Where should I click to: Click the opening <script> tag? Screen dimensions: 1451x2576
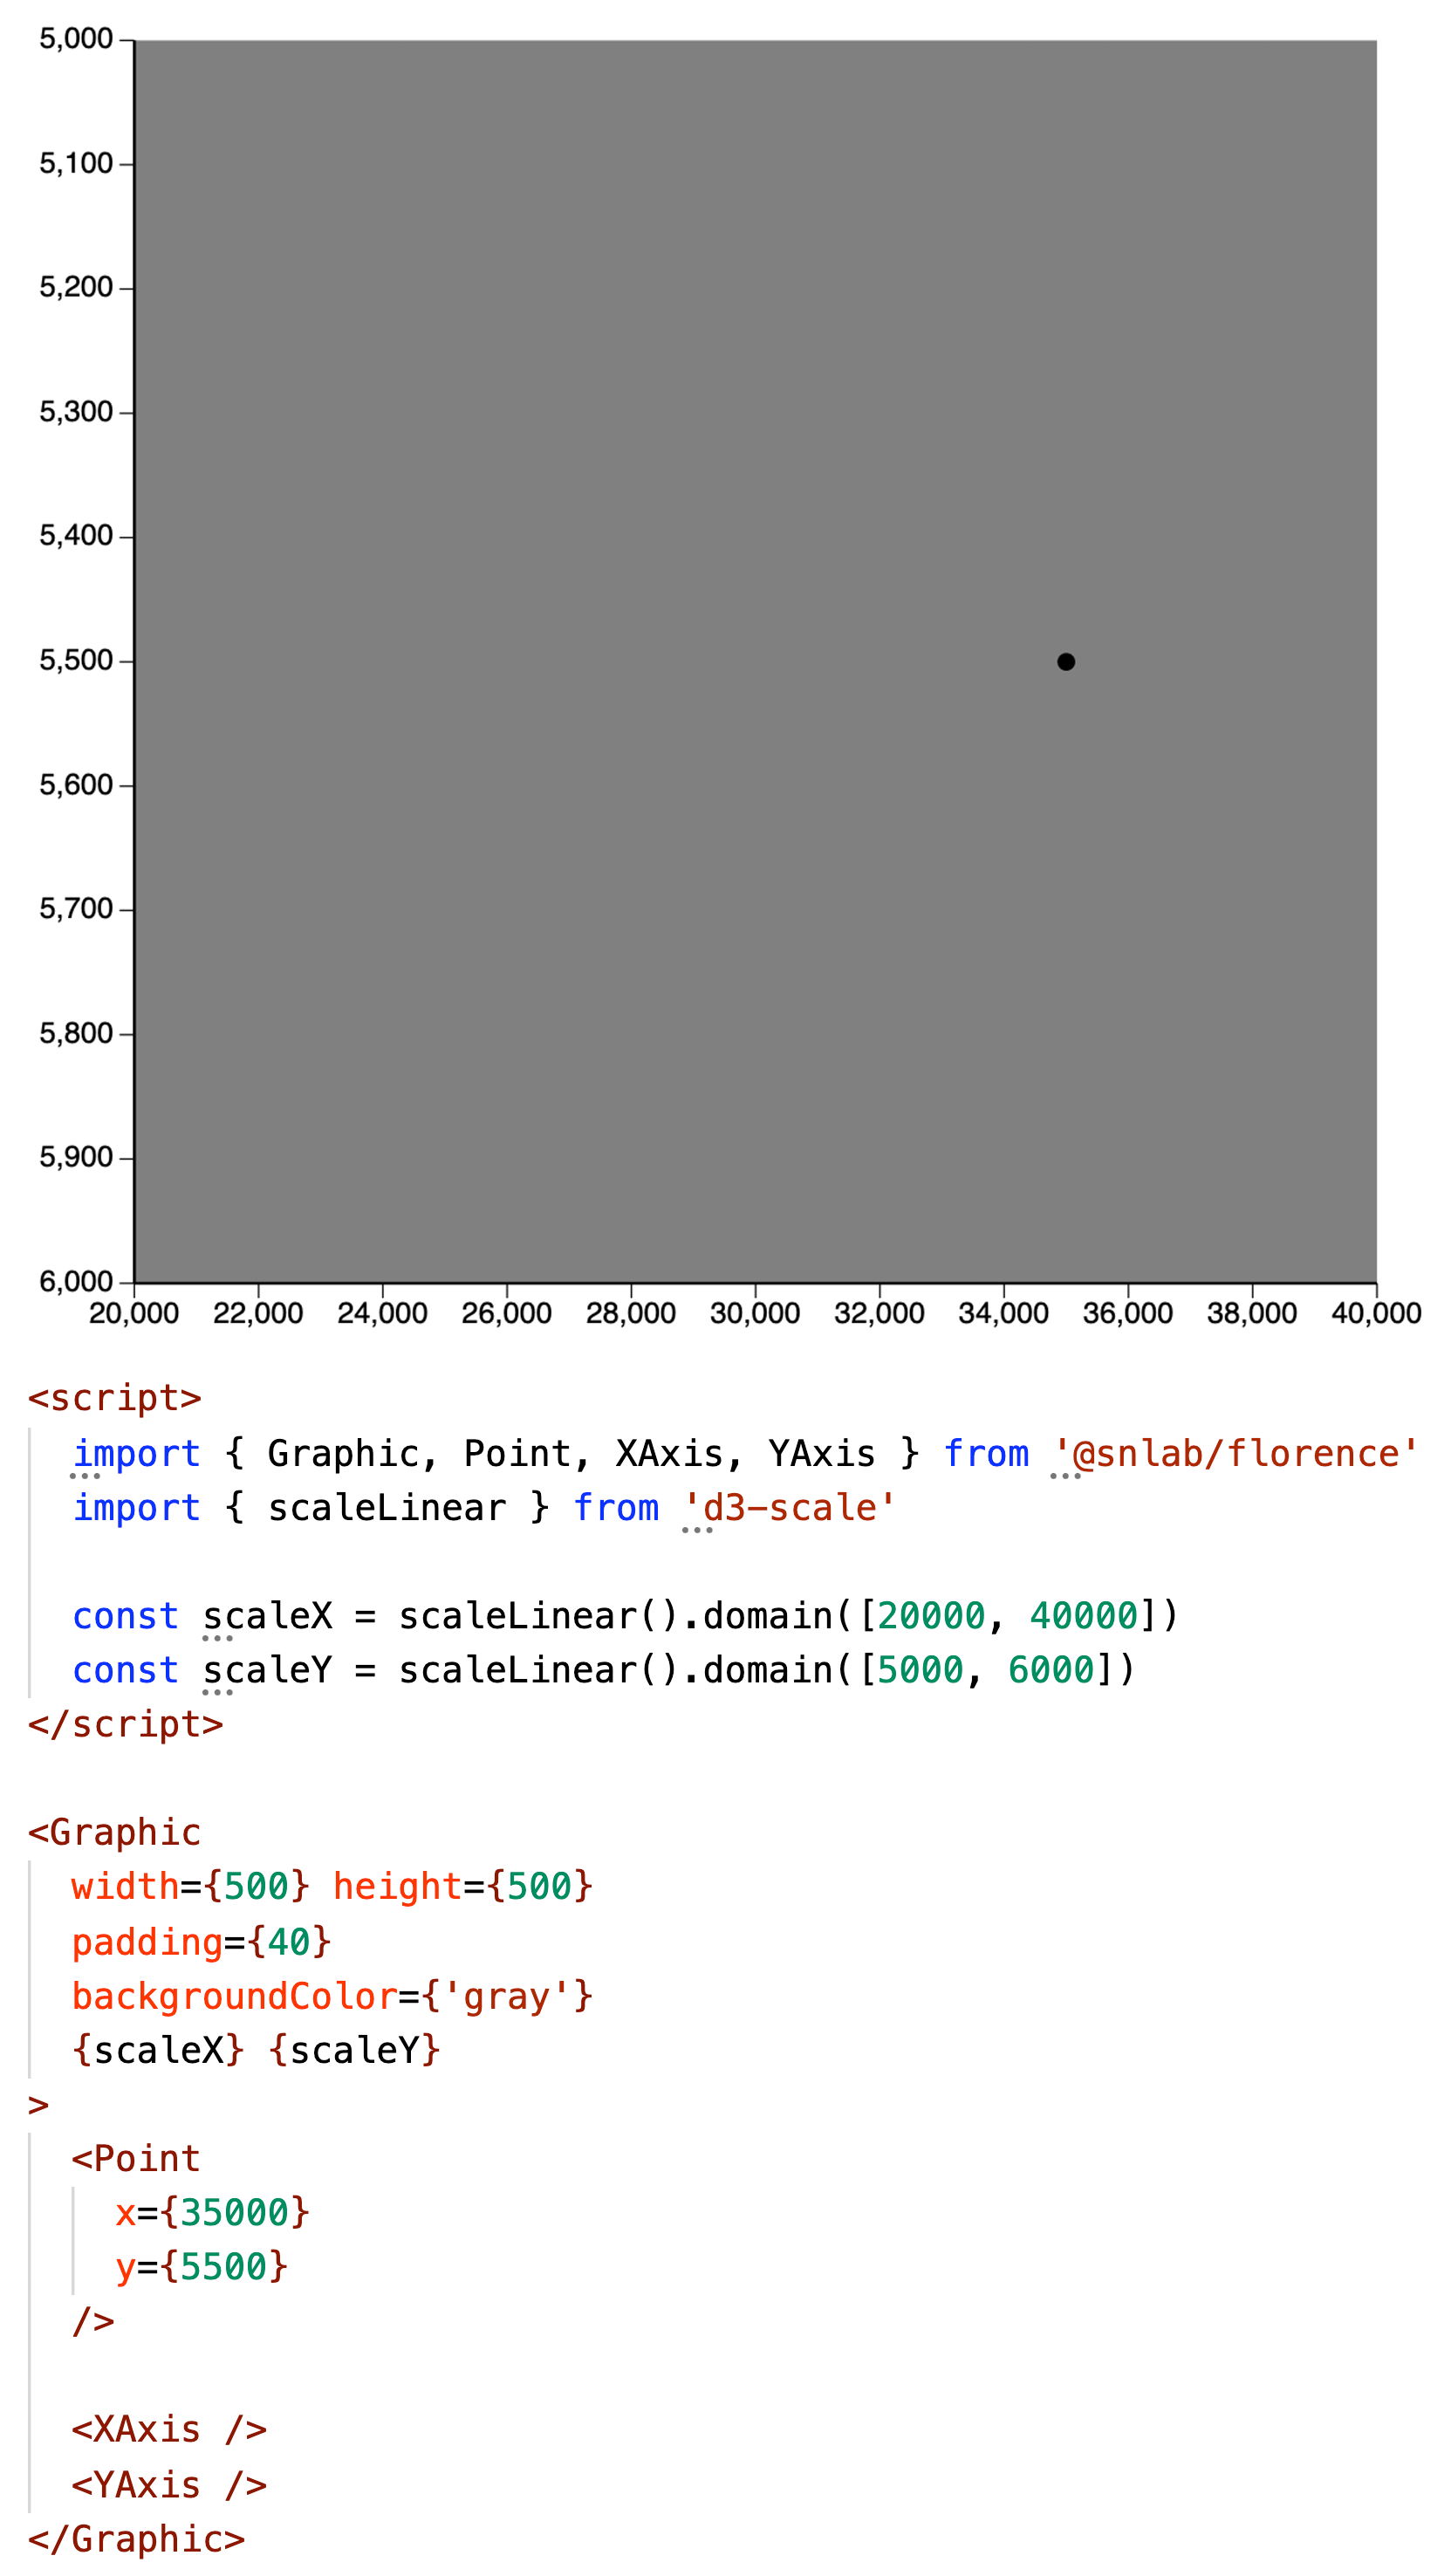115,1398
